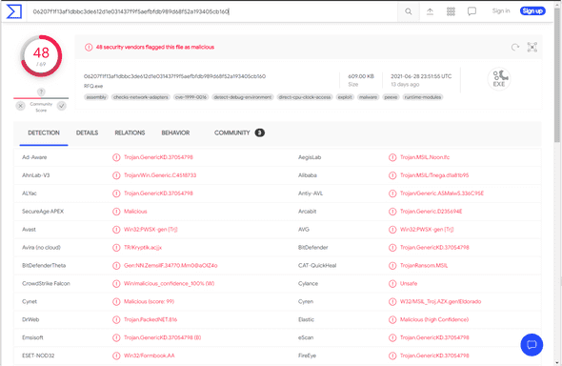Click the community score question mark icon
Screen dimensions: 562x366
click(41, 91)
